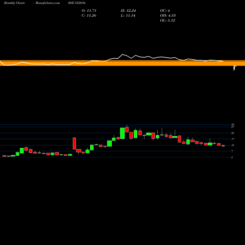Click the peak of the white indicator line
This screenshot has width=245, height=245.
click(x=122, y=54)
